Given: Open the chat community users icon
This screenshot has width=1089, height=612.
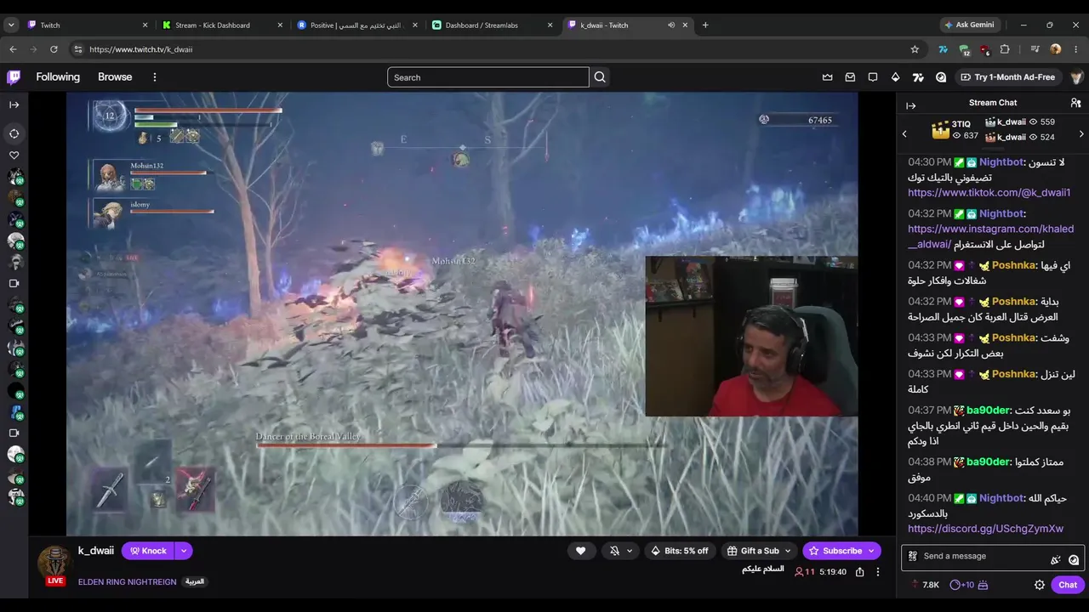Looking at the screenshot, I should pyautogui.click(x=1075, y=103).
